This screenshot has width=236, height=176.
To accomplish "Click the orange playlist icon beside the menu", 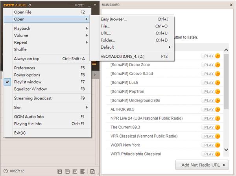I will point(94,64).
